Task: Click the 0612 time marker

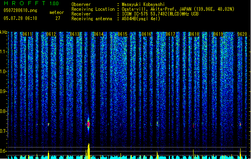Action: pos(51,34)
